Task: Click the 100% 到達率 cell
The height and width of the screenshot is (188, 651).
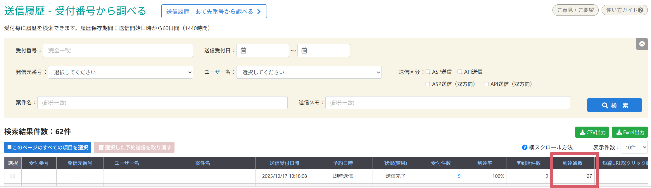Action: pyautogui.click(x=485, y=176)
